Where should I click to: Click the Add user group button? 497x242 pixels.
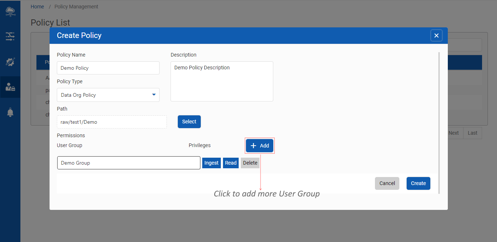pos(259,146)
